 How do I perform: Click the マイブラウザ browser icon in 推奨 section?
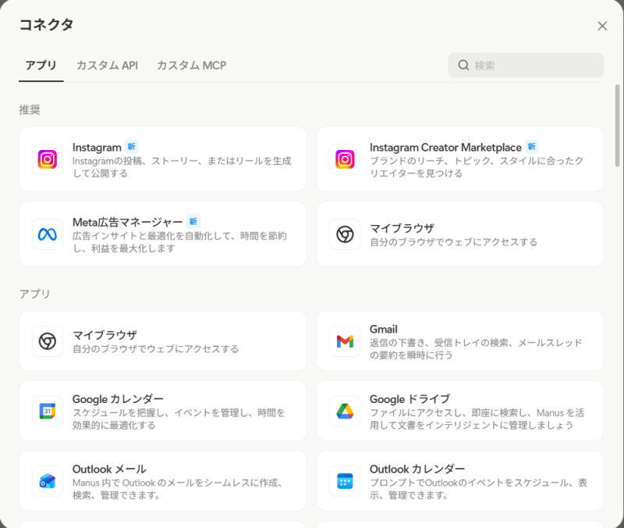(344, 234)
